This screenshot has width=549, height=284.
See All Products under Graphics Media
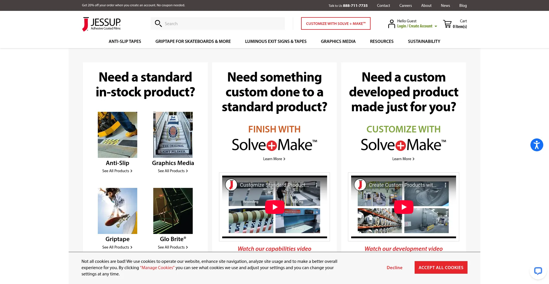tap(173, 171)
